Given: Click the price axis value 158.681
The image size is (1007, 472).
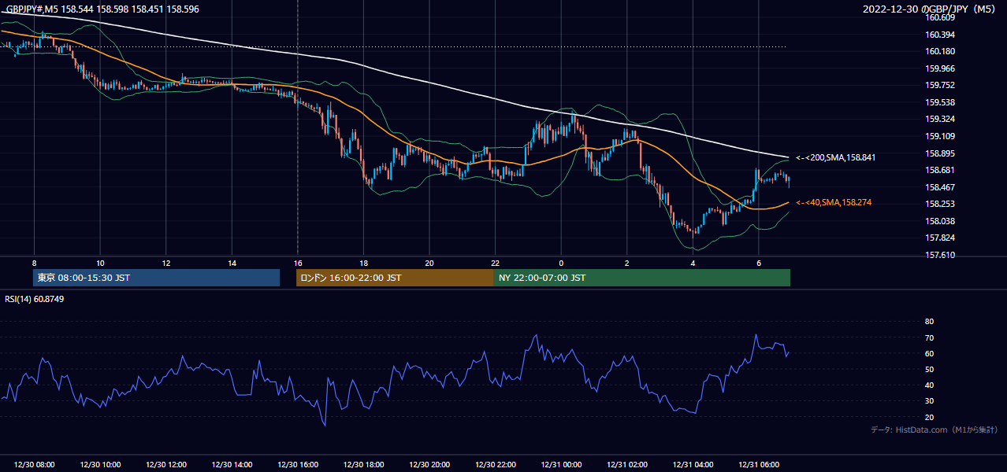Looking at the screenshot, I should pos(940,170).
